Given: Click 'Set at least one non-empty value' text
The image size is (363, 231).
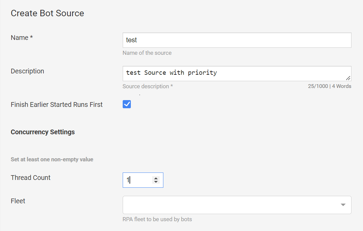Looking at the screenshot, I should (x=52, y=159).
